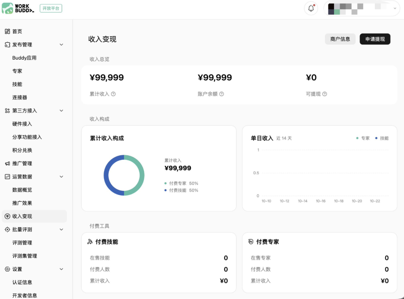Collapse the 运营数据 section chevron
This screenshot has height=299, width=404.
[x=61, y=177]
